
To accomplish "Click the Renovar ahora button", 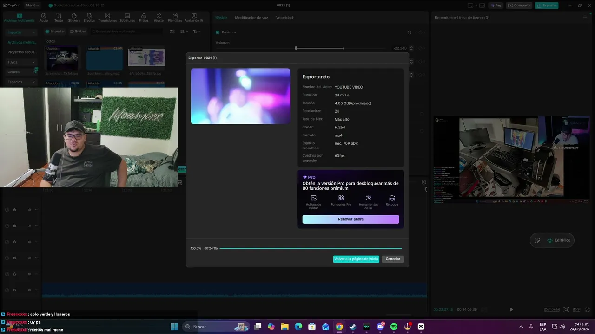I will 350,219.
